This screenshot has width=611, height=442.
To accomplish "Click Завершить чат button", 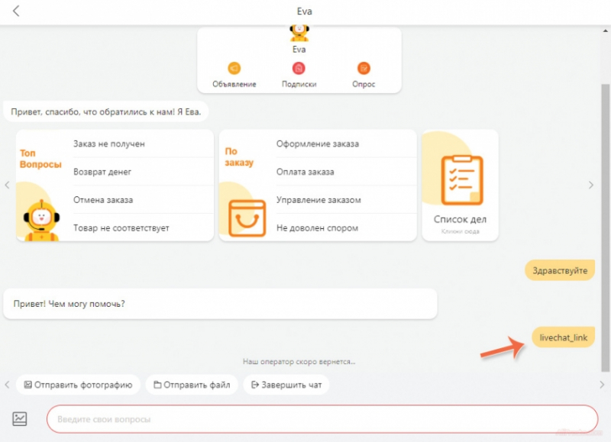I will (x=286, y=385).
